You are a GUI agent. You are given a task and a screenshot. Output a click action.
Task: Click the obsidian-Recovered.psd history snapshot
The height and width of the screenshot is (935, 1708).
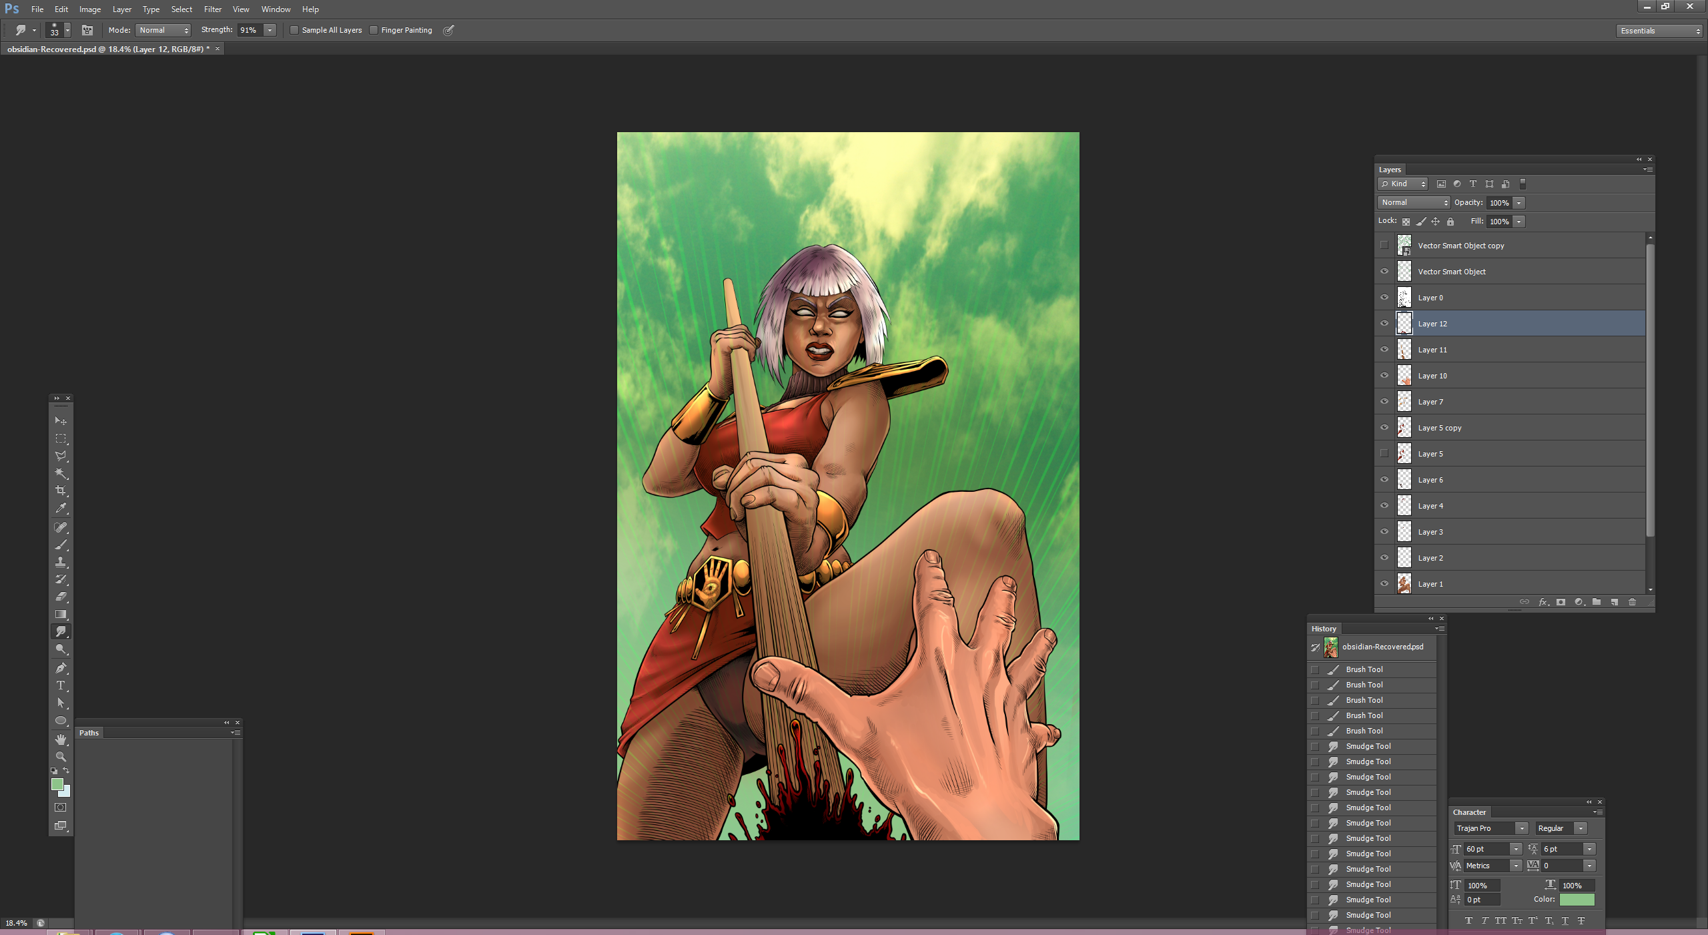1372,647
